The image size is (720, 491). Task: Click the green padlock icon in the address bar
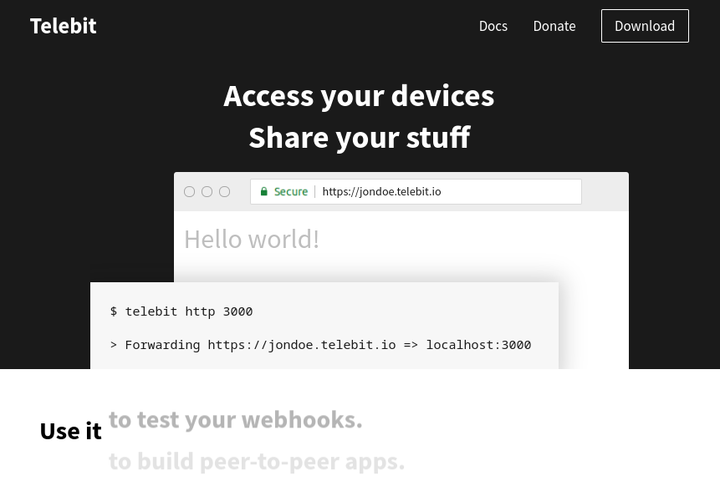pos(263,191)
